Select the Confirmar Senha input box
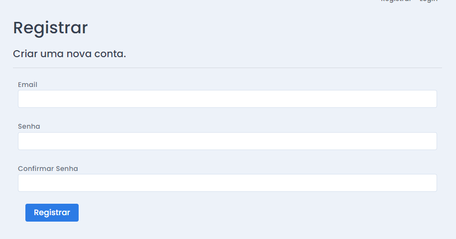456x239 pixels. click(x=227, y=183)
